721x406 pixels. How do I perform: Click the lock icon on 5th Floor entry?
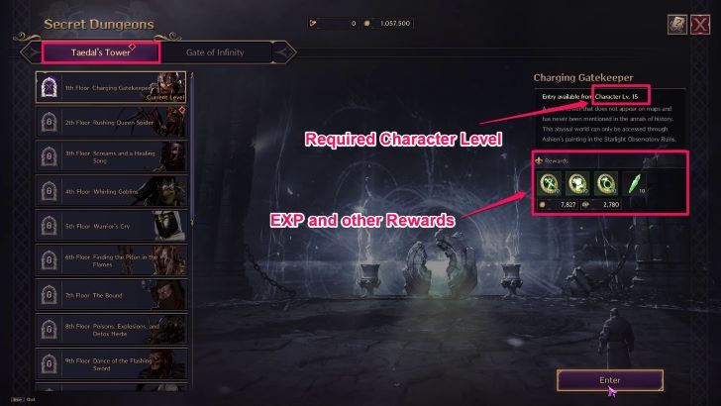click(49, 226)
